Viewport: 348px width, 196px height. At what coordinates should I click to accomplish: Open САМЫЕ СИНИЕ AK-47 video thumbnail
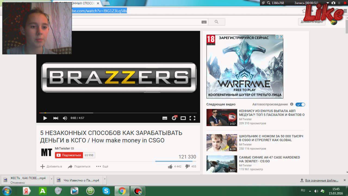click(222, 164)
